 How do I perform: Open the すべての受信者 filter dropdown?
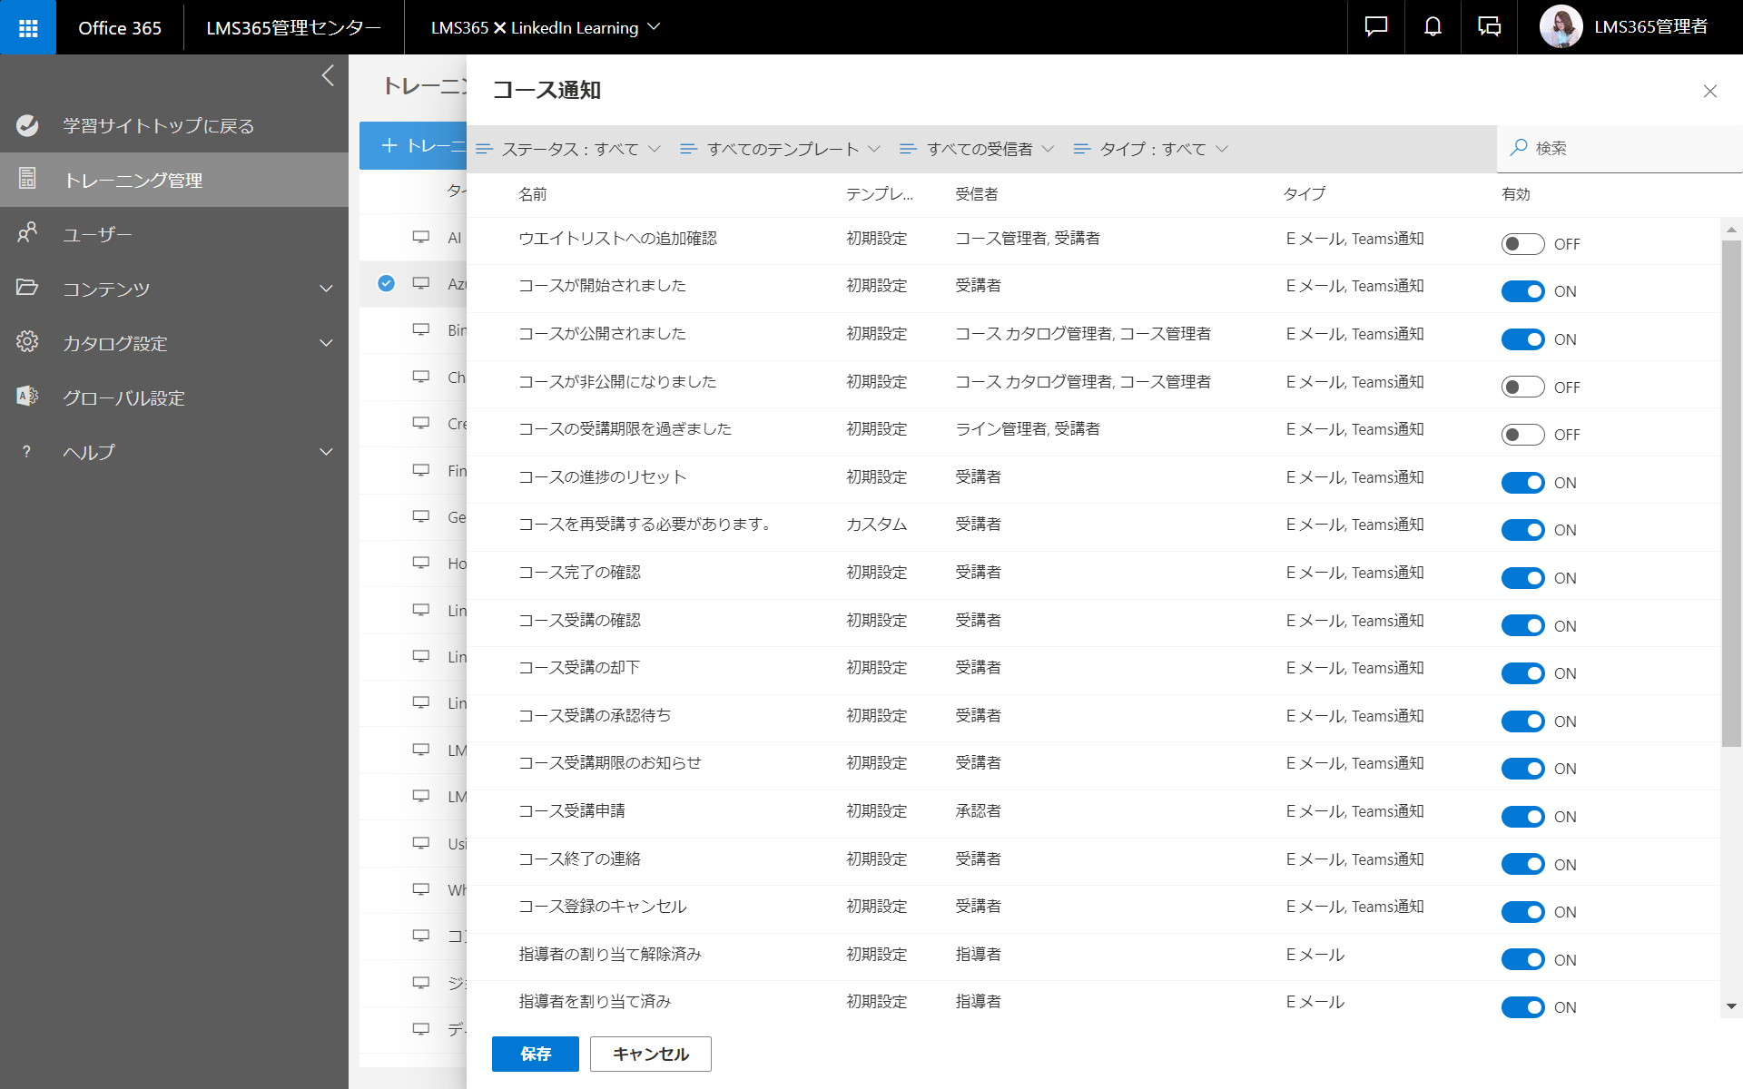(976, 149)
